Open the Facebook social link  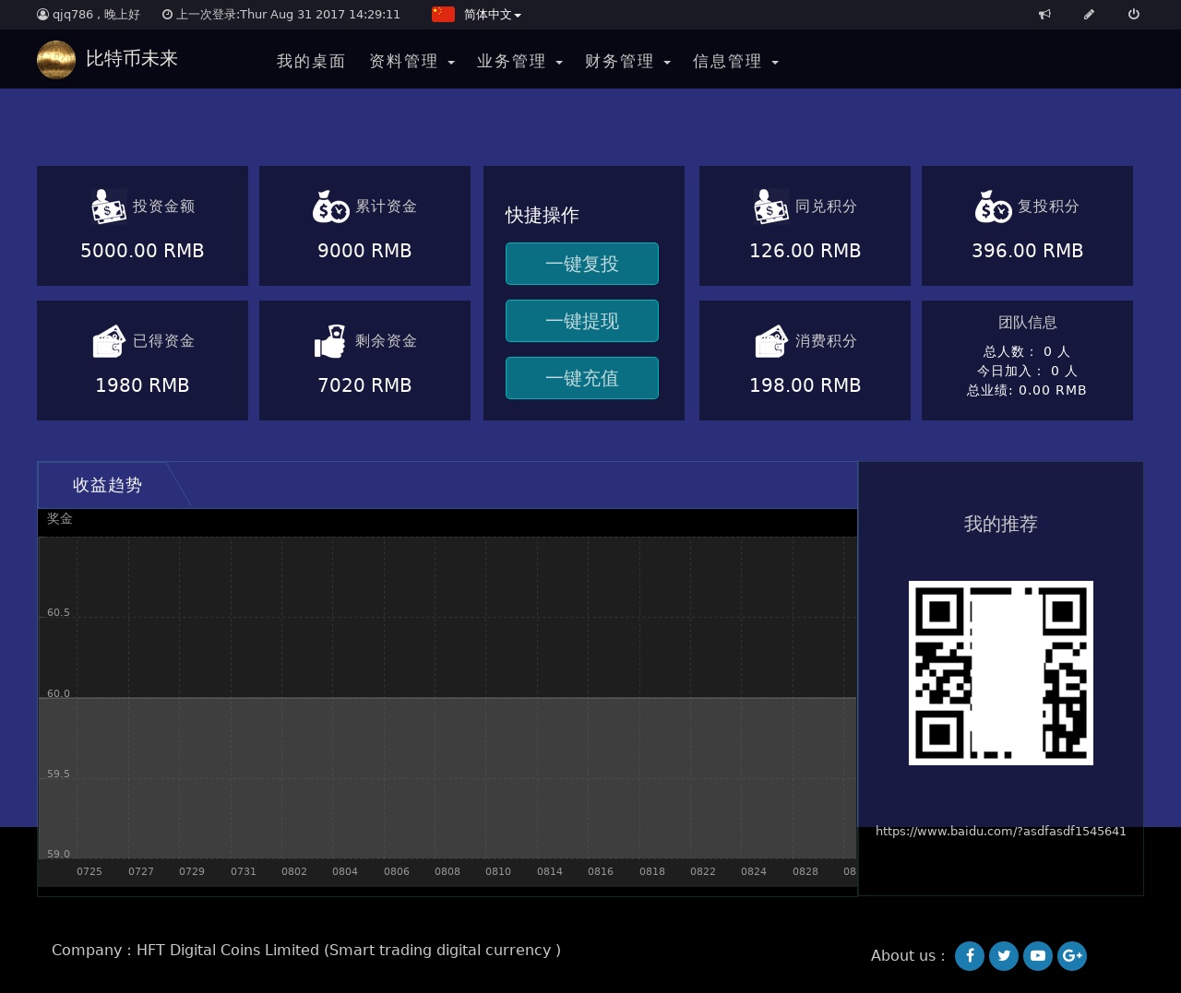[970, 956]
